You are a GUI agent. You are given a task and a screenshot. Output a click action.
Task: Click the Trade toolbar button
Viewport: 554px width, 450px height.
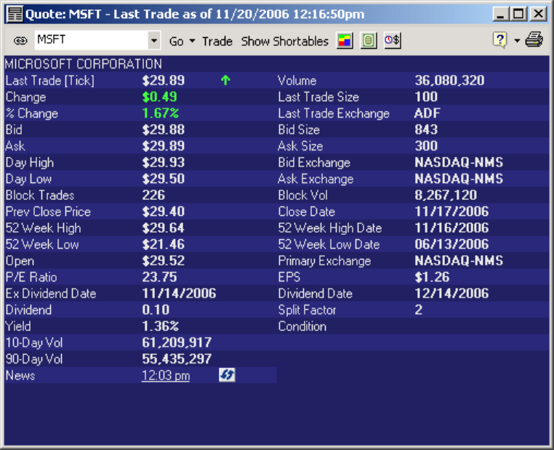pyautogui.click(x=217, y=41)
